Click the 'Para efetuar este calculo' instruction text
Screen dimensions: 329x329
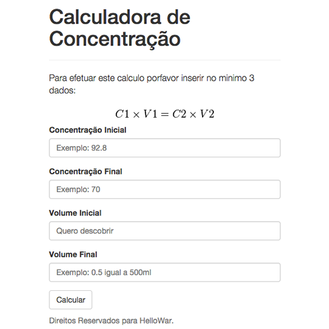point(97,78)
